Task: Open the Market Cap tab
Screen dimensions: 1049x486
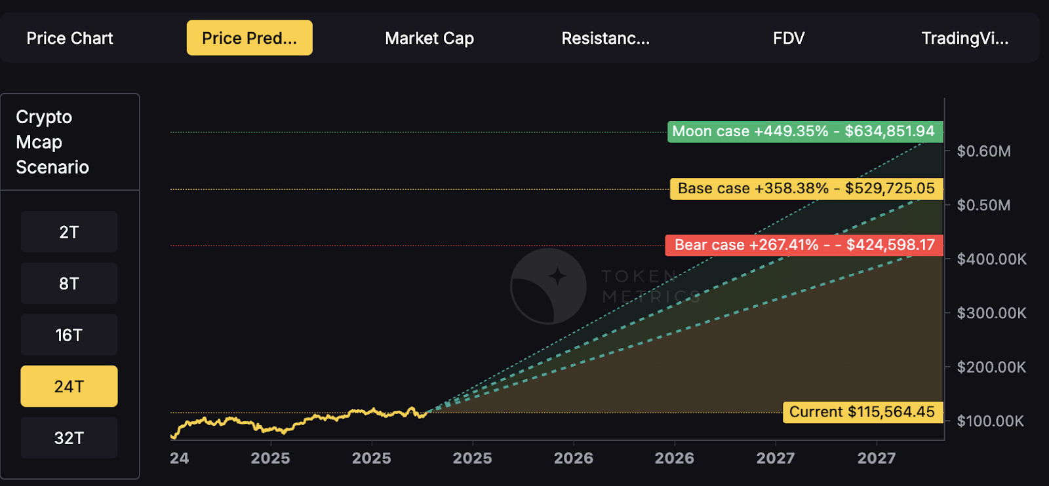Action: click(429, 38)
